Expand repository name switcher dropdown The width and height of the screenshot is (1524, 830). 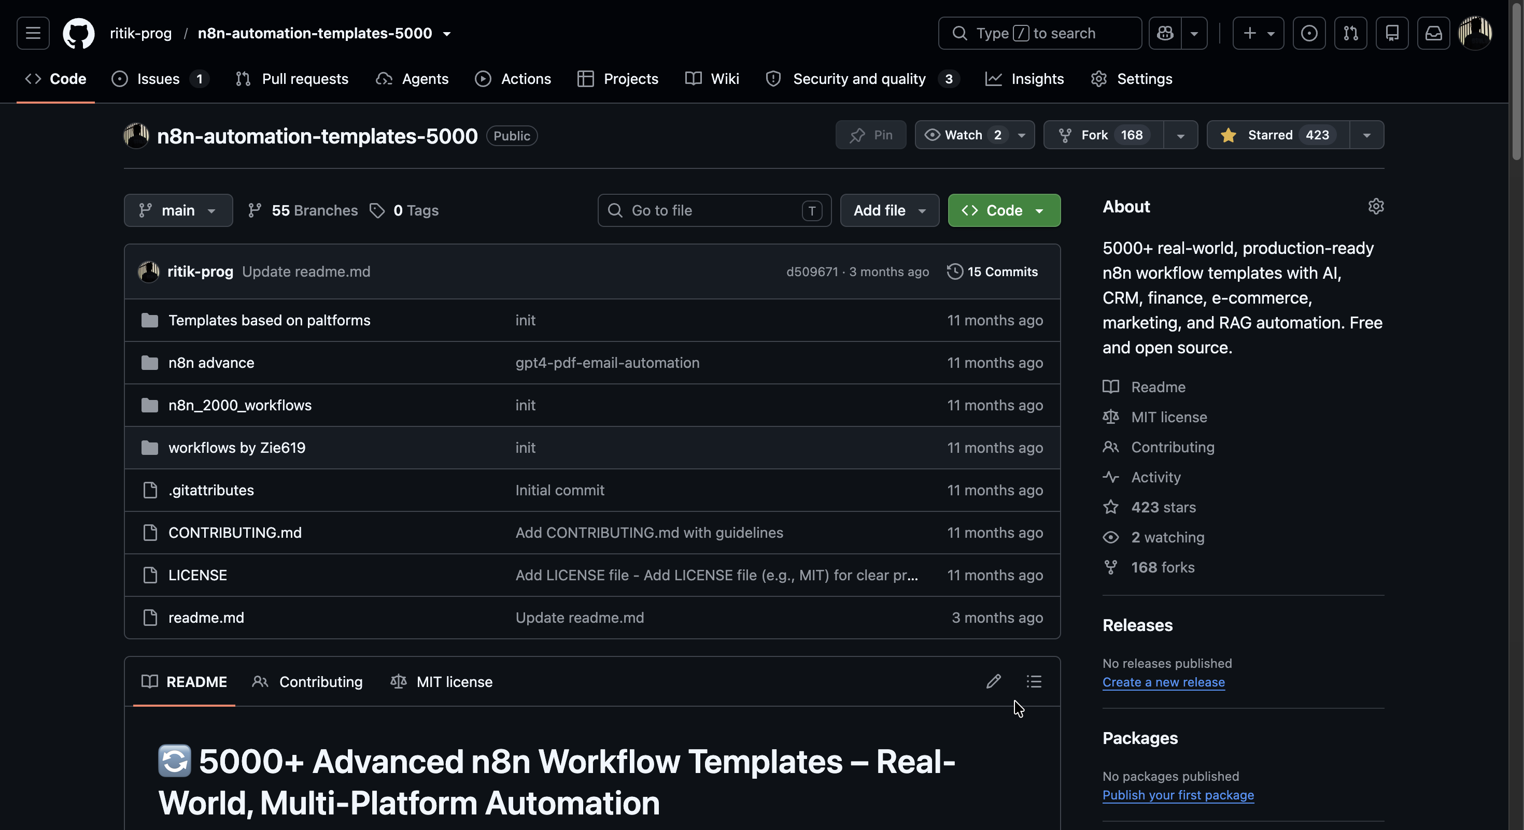click(x=447, y=34)
